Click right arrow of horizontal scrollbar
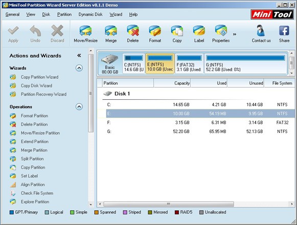 (292, 204)
